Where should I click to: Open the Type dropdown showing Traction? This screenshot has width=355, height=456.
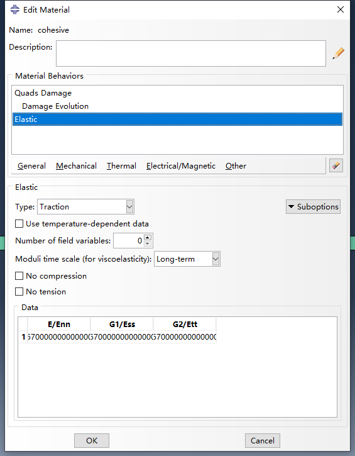(x=85, y=207)
